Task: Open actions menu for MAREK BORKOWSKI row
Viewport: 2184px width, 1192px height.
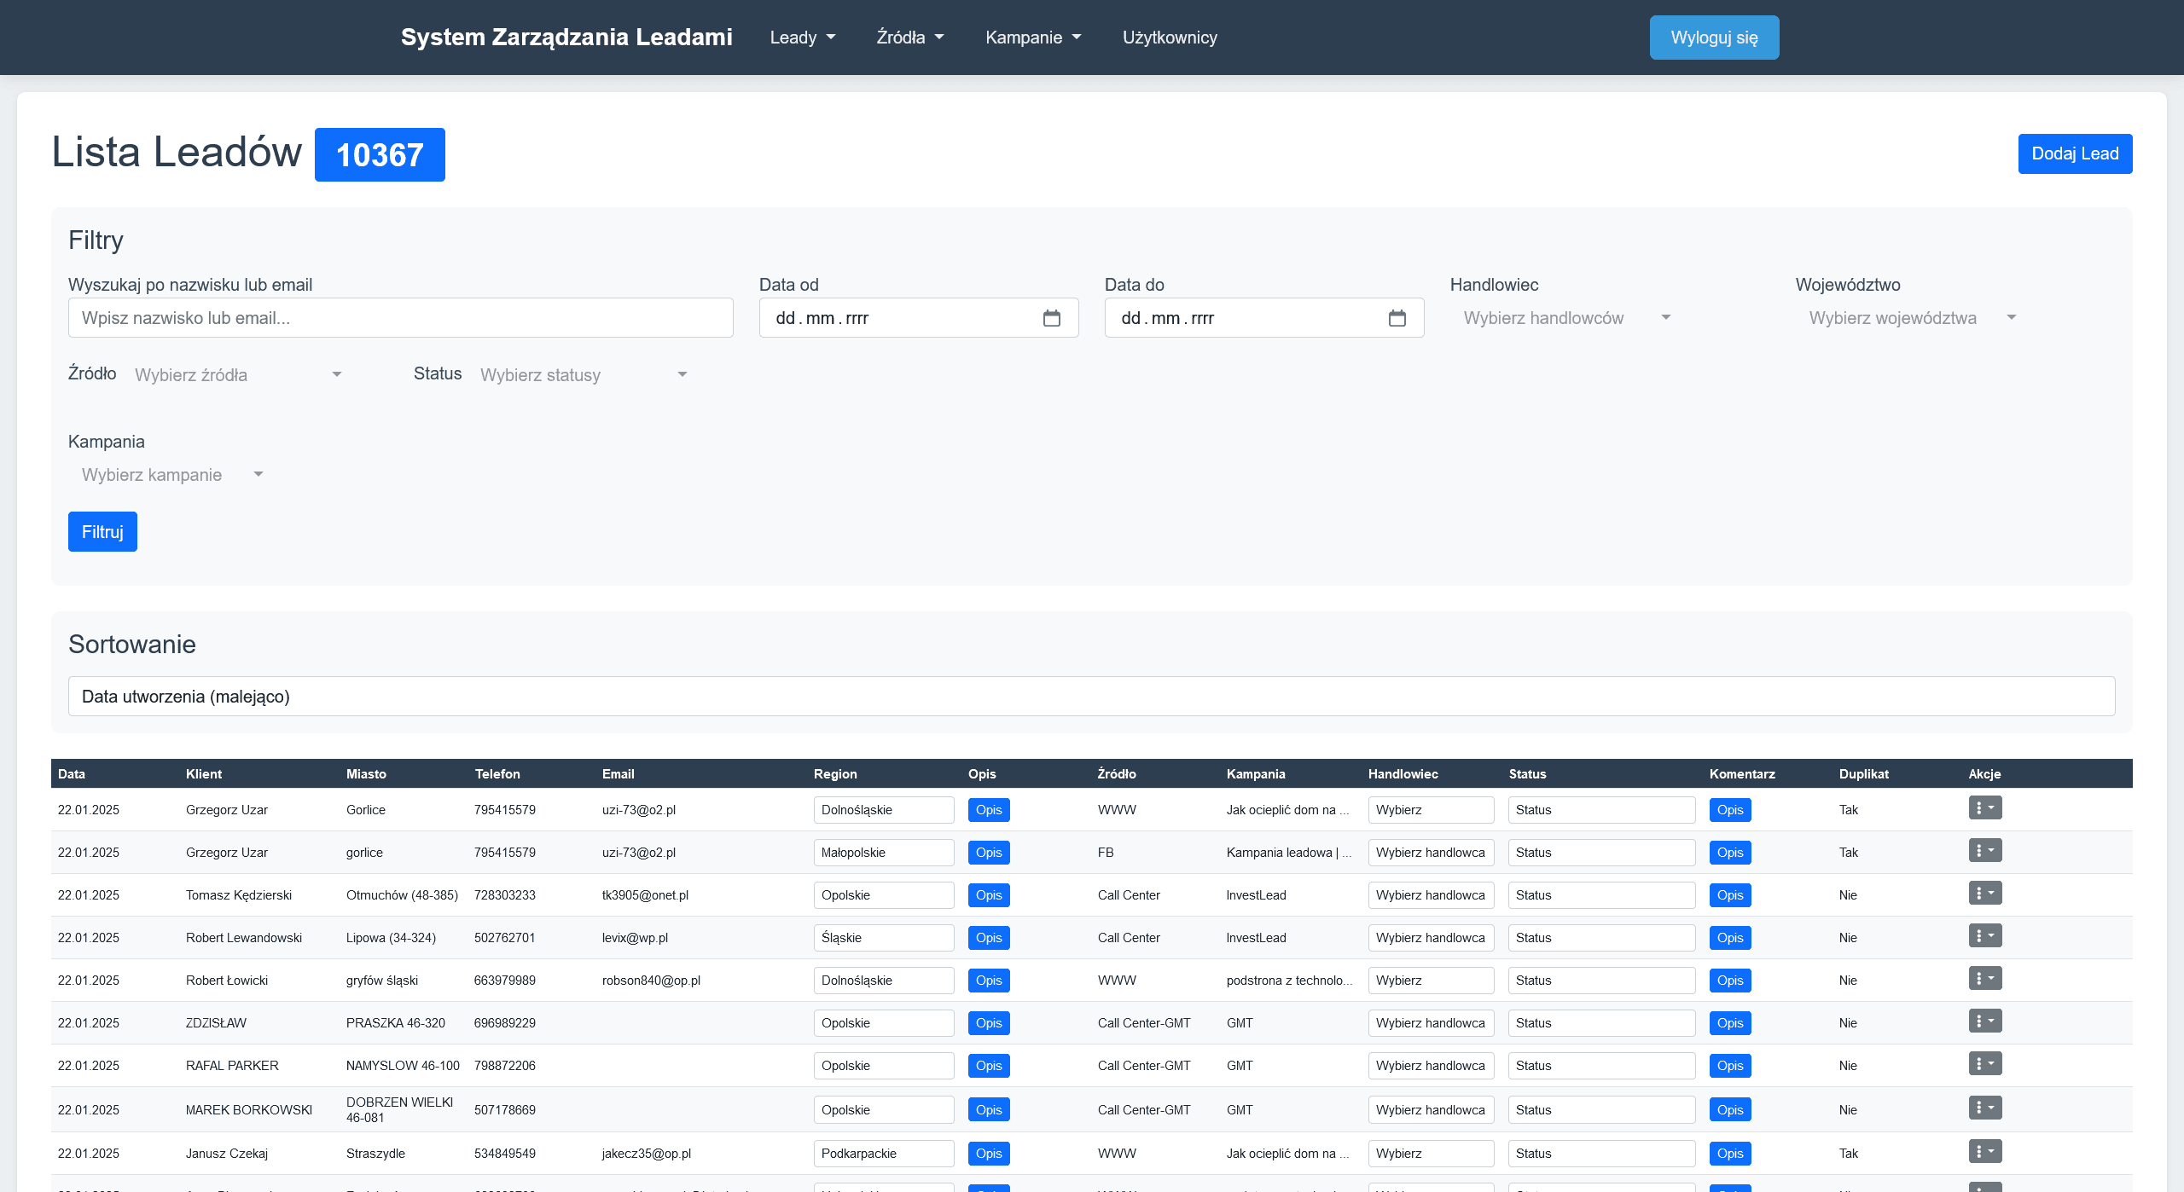Action: click(1984, 1108)
